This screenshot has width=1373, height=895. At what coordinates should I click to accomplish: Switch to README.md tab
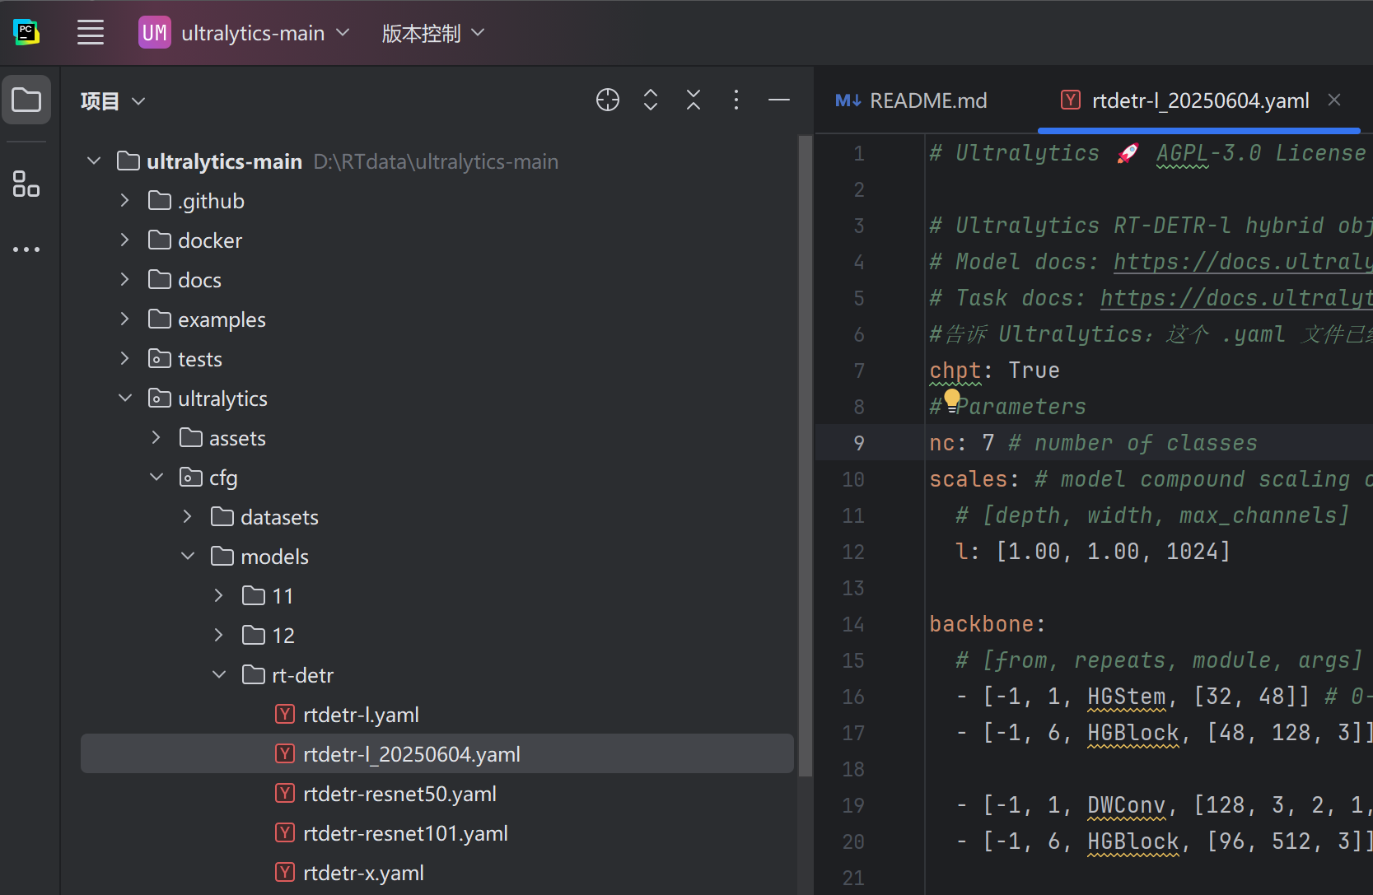pyautogui.click(x=911, y=100)
